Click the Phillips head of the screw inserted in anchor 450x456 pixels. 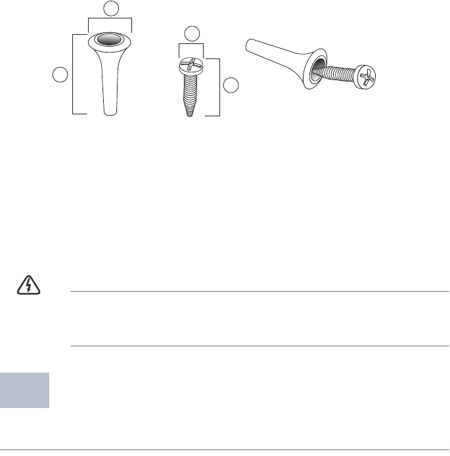(365, 77)
